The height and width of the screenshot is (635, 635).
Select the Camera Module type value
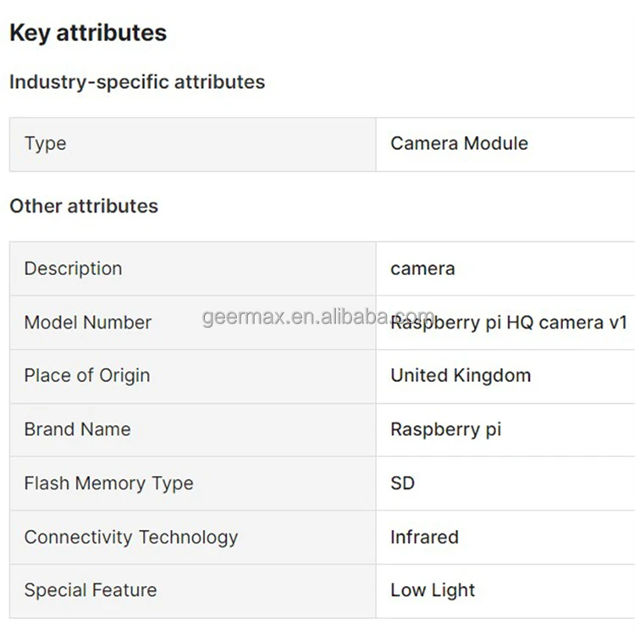tap(459, 144)
